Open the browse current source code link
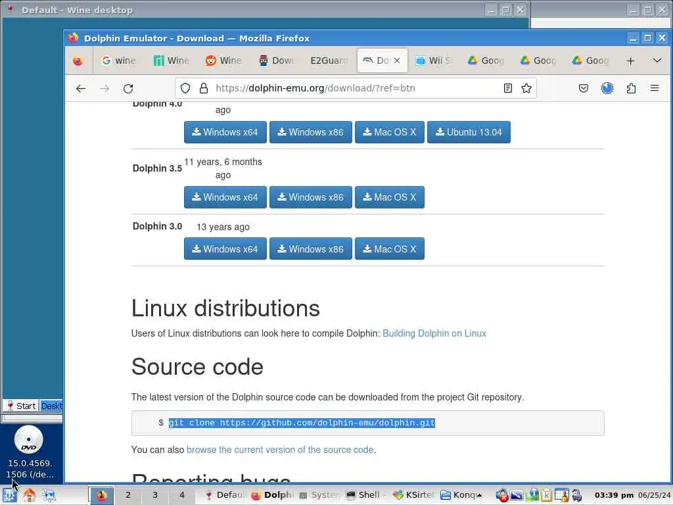 coord(280,450)
